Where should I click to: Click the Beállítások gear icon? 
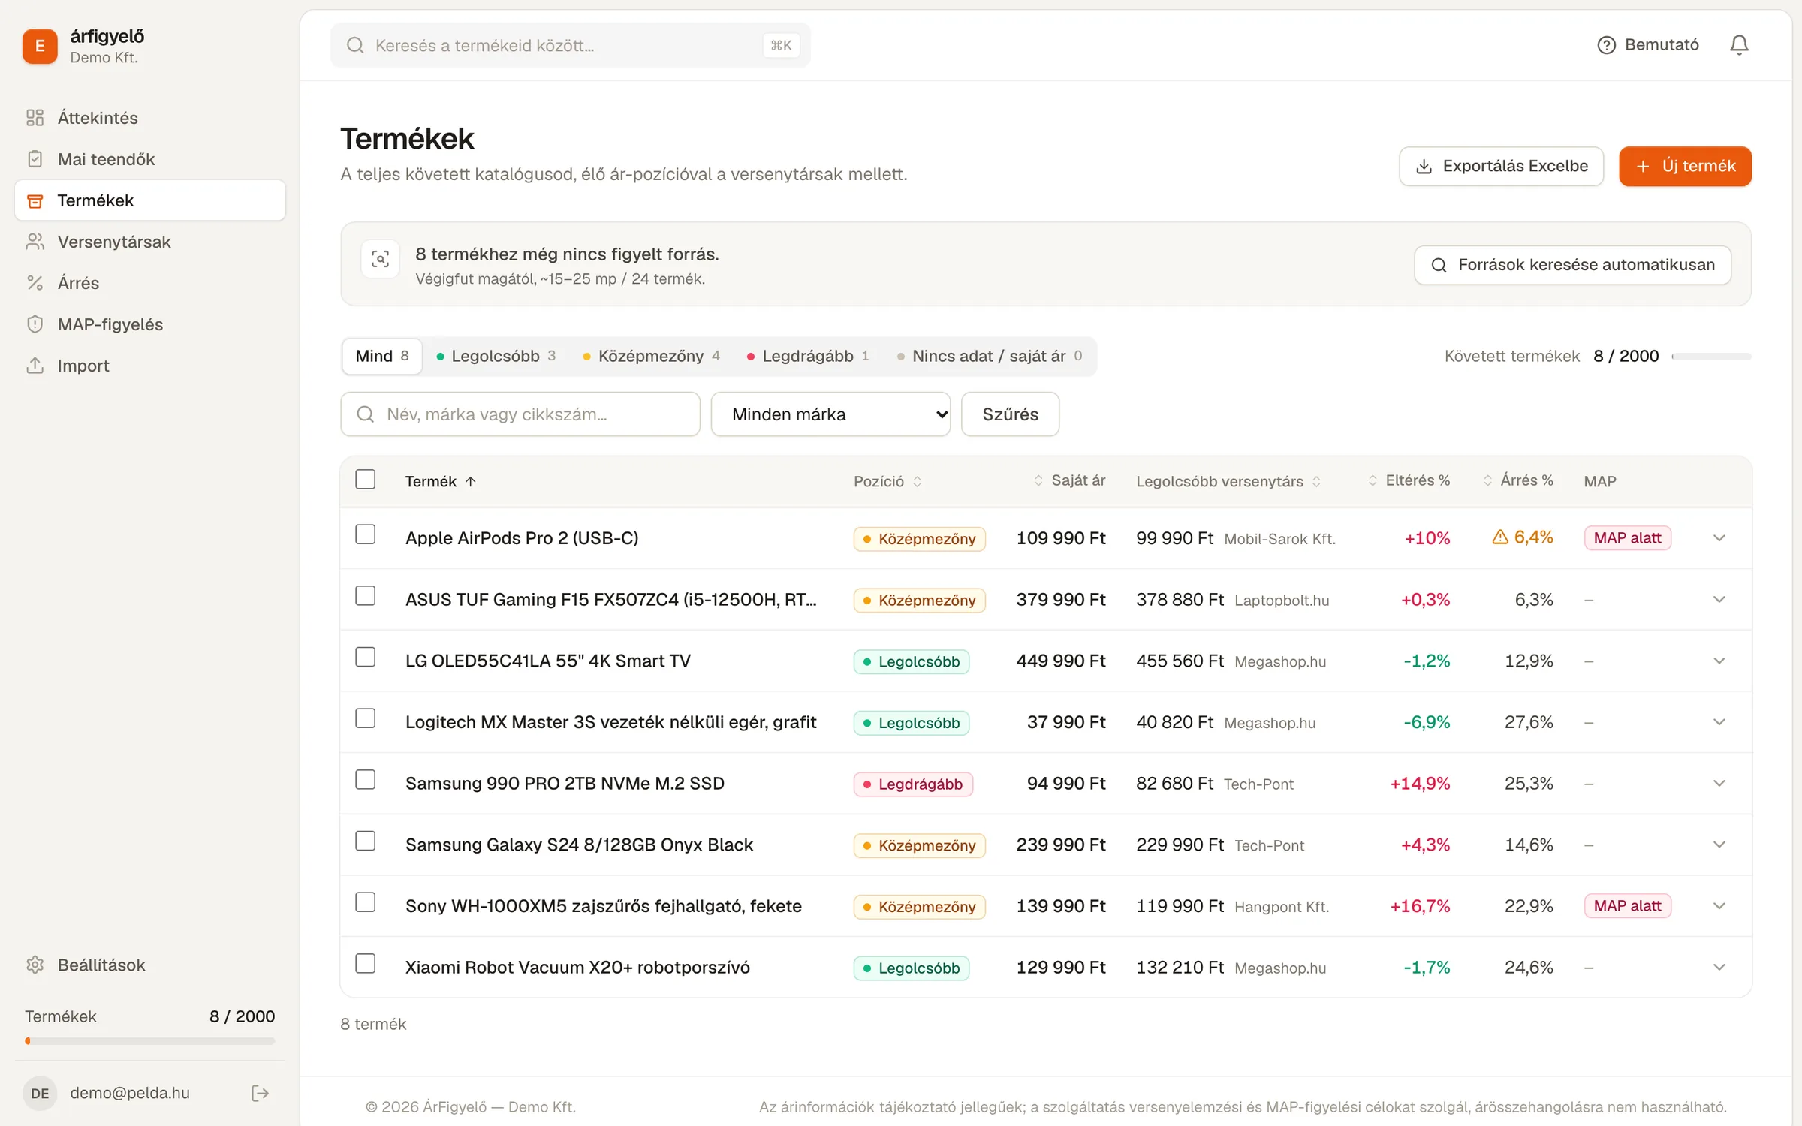pos(35,965)
